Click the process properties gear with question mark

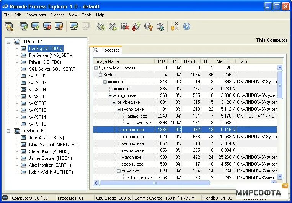pos(148,27)
